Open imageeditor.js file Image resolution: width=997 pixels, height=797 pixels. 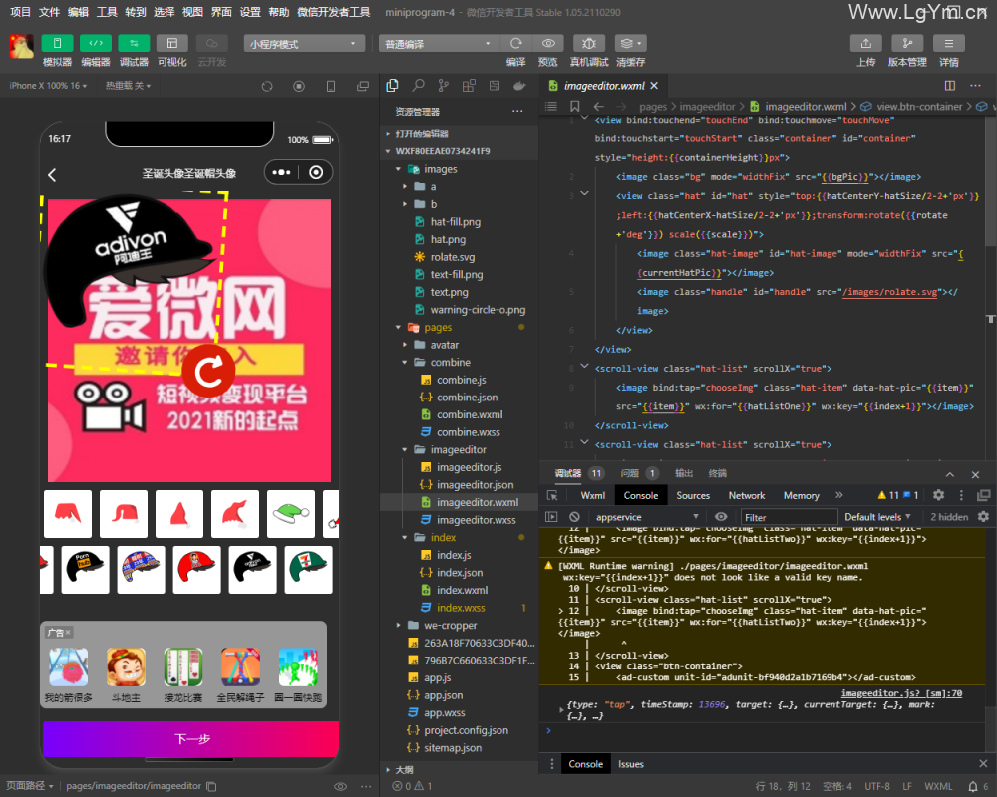[x=469, y=467]
